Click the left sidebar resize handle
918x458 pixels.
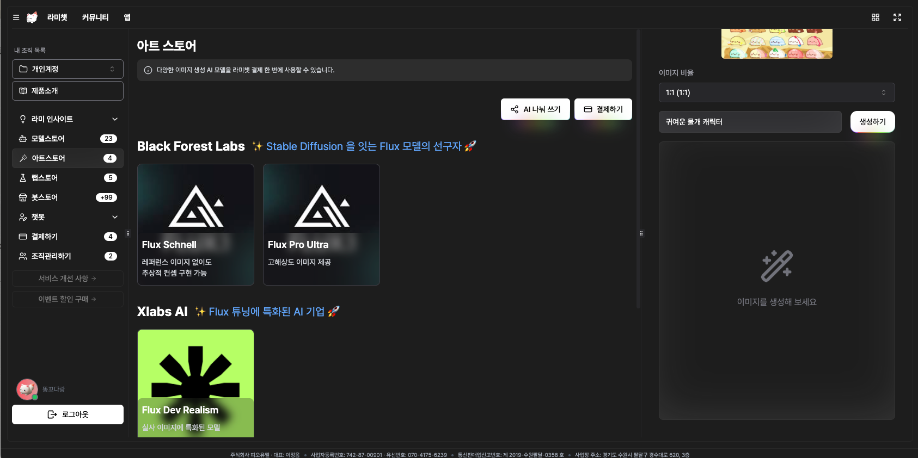pyautogui.click(x=128, y=233)
